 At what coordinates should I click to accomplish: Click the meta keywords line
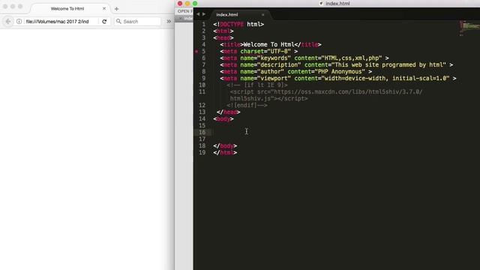pos(304,58)
